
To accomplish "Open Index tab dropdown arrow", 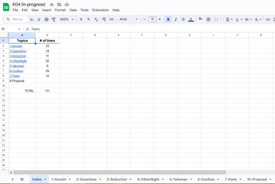I will click(x=45, y=179).
